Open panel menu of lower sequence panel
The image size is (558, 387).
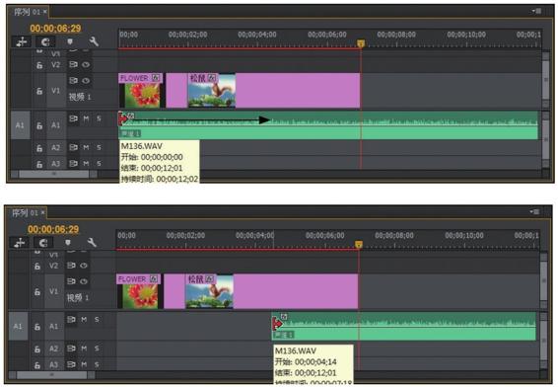[x=535, y=212]
